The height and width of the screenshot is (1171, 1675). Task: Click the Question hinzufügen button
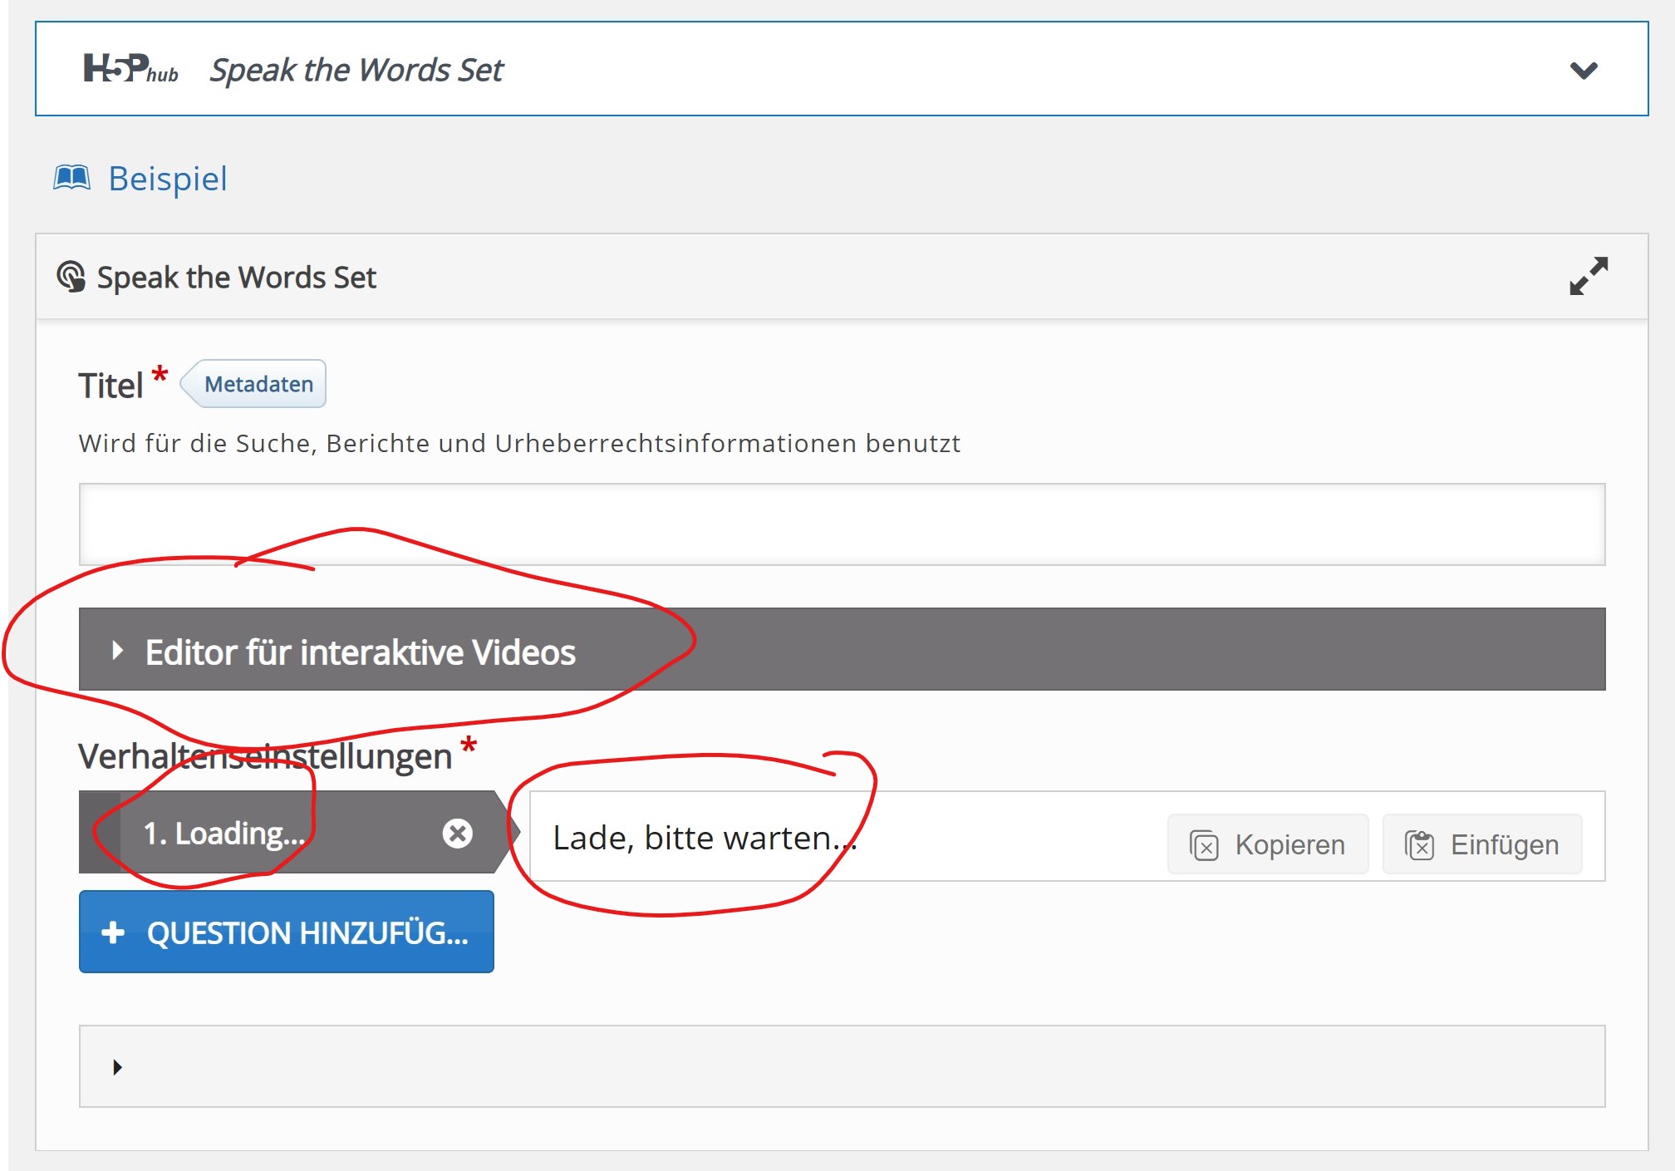[x=287, y=932]
